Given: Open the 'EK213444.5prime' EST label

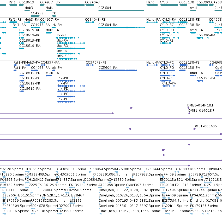Looking at the screenshot, I should point(158,169).
